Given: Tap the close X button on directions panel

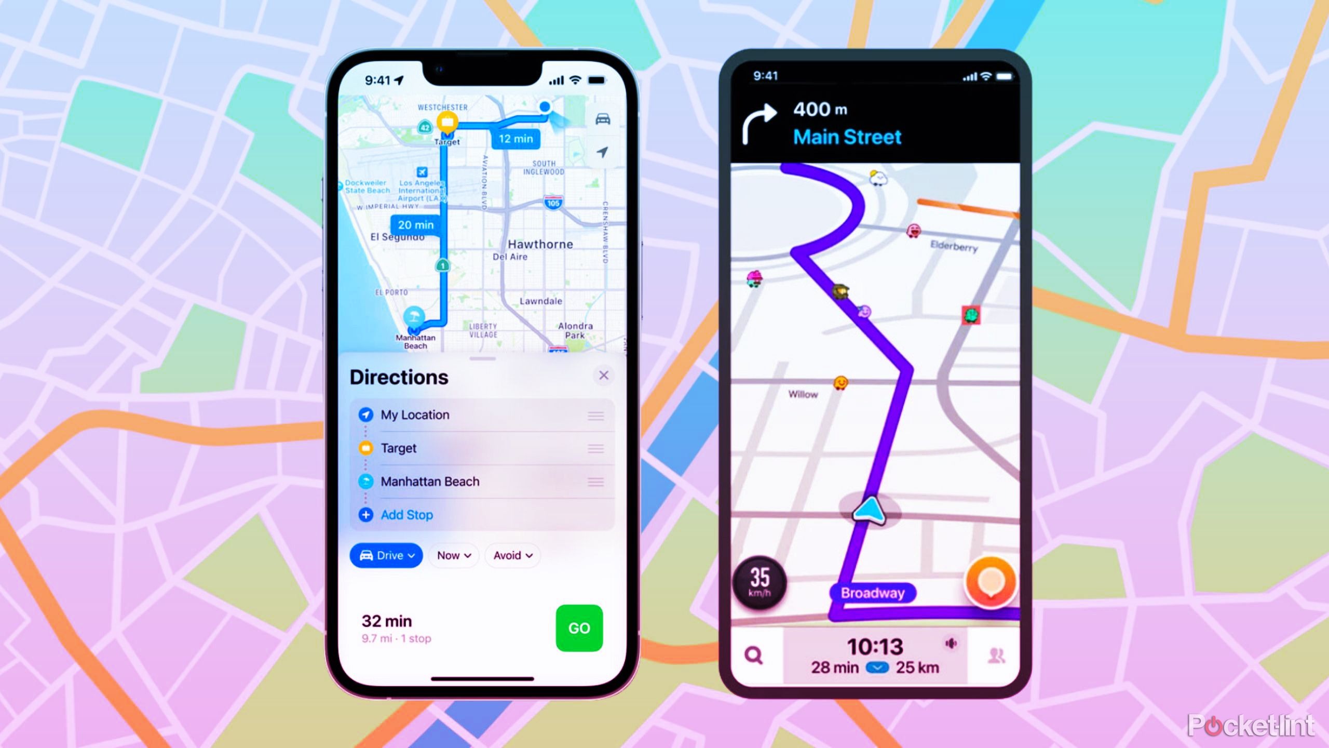Looking at the screenshot, I should [x=602, y=376].
